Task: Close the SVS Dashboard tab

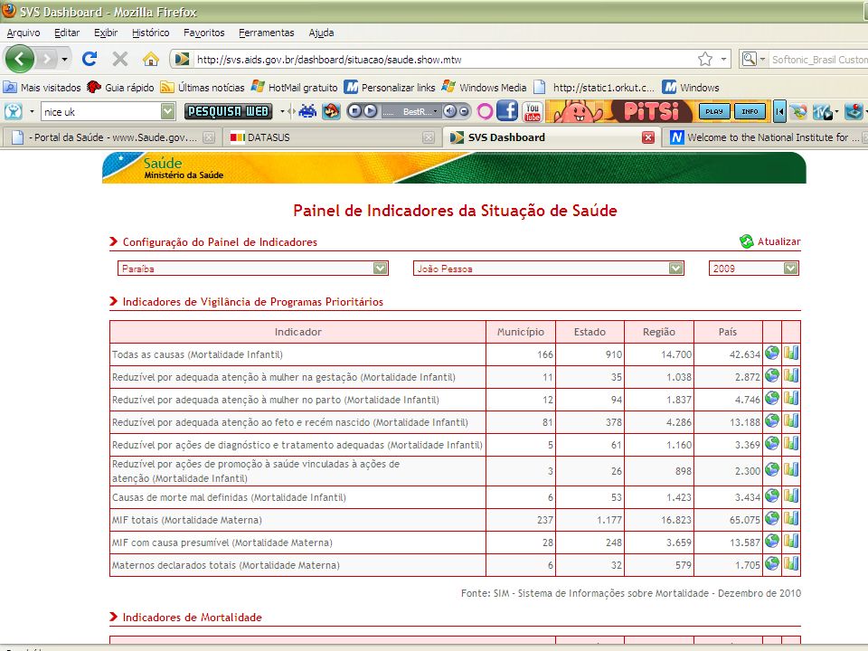Action: tap(647, 137)
